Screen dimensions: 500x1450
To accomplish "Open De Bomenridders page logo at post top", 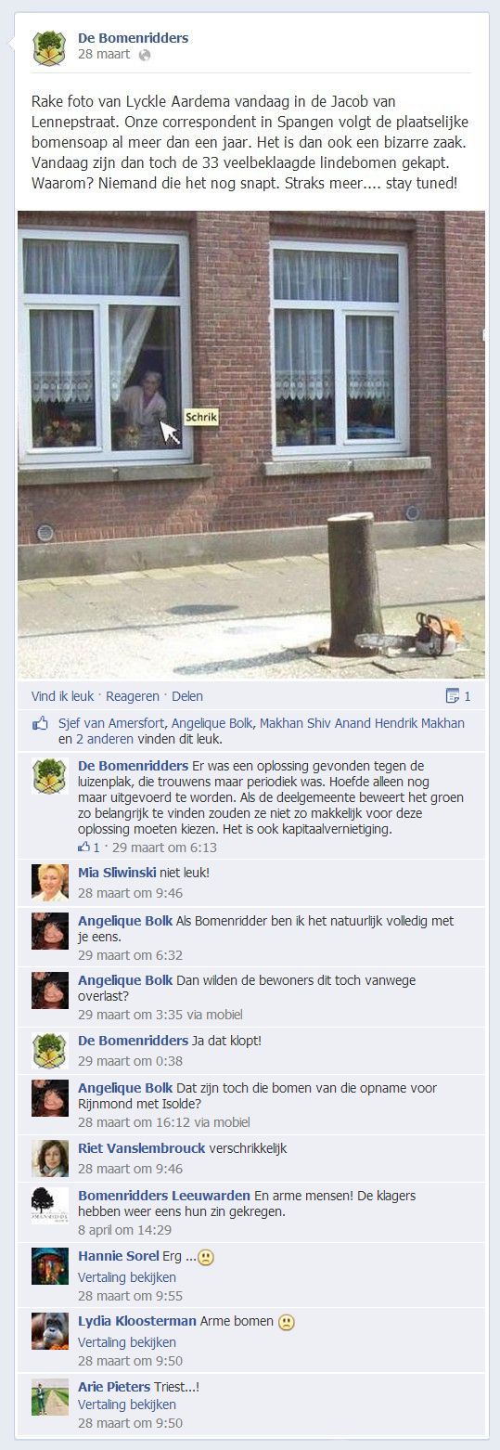I will coord(49,47).
